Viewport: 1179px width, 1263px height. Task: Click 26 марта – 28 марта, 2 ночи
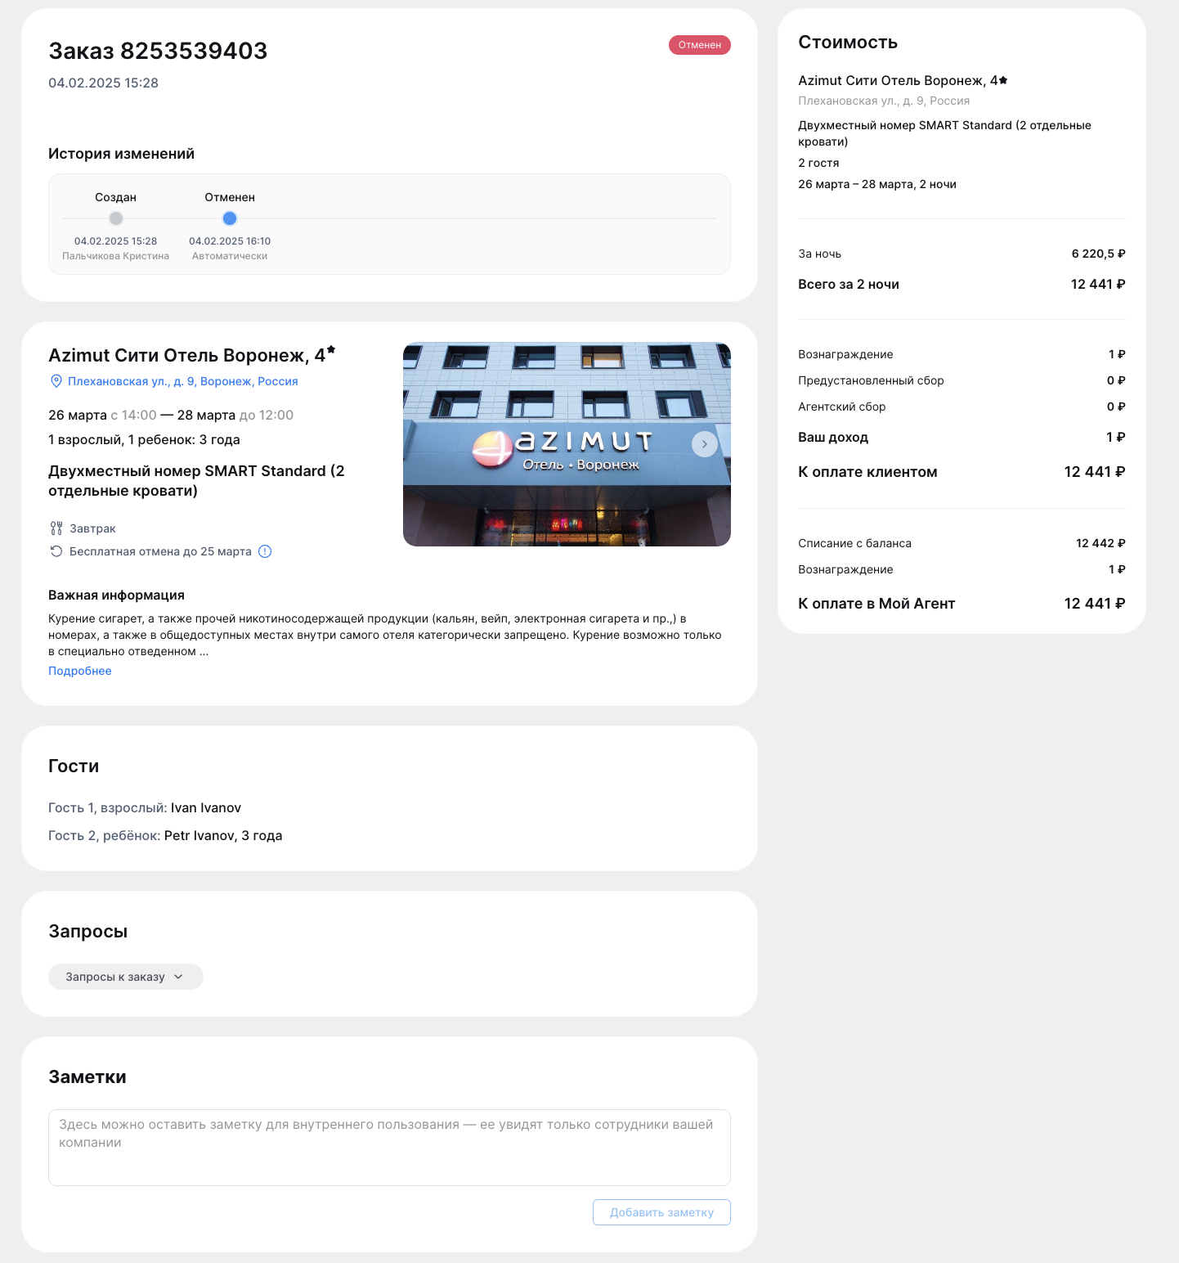pos(877,184)
